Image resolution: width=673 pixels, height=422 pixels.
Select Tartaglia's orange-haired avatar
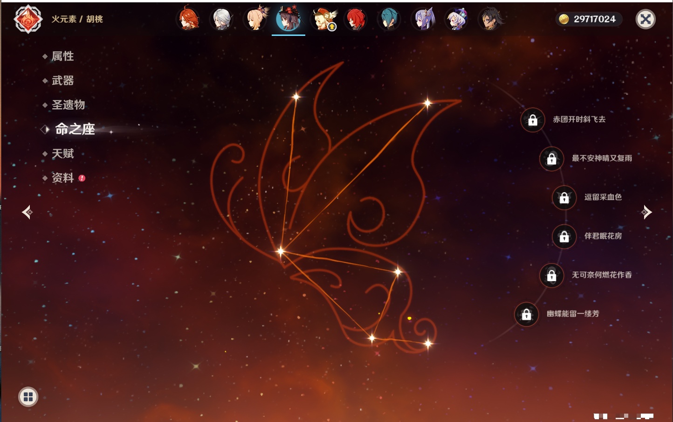188,19
